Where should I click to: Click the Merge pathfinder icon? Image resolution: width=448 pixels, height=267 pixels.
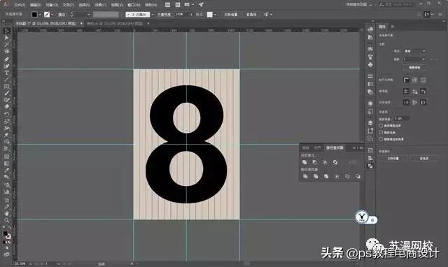tap(326, 177)
